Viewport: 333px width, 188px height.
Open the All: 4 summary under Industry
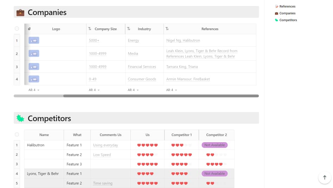tap(133, 90)
